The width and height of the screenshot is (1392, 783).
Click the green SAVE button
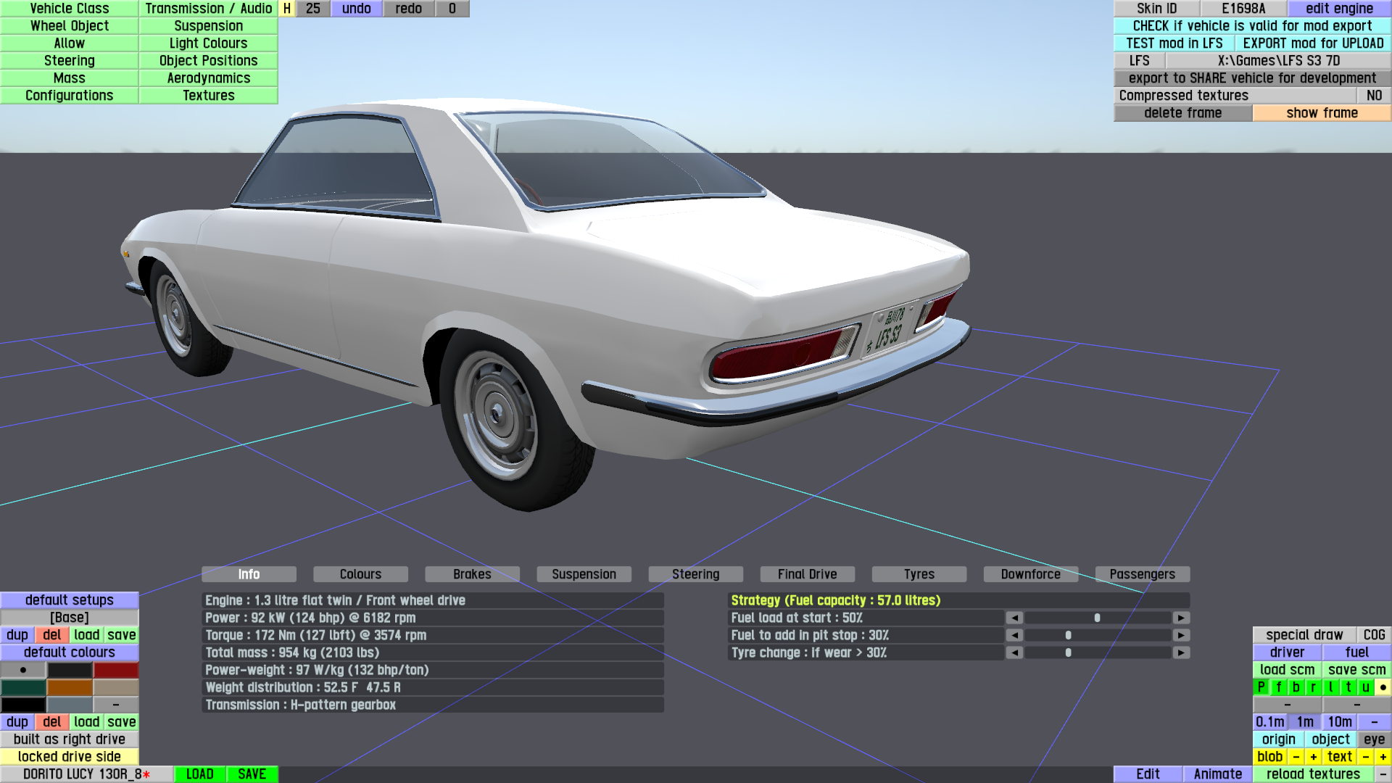click(x=252, y=774)
